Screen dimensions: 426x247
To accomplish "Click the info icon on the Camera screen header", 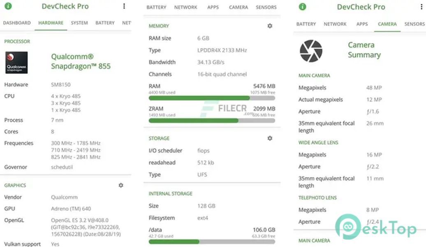I will pyautogui.click(x=303, y=7).
